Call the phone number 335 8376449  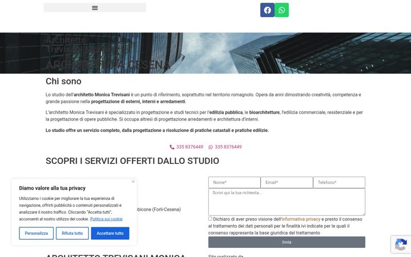click(186, 147)
